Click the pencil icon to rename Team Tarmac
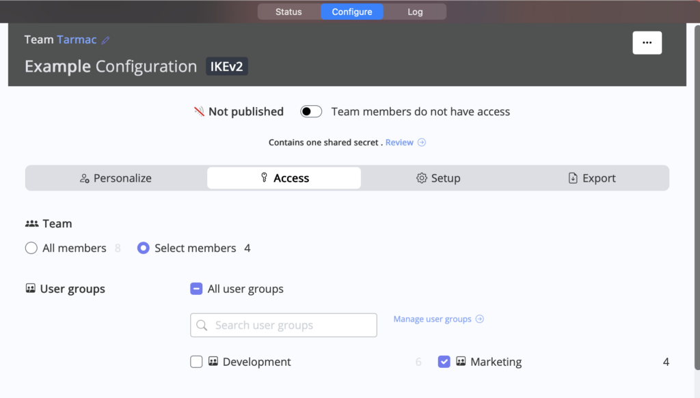The height and width of the screenshot is (398, 700). tap(106, 40)
